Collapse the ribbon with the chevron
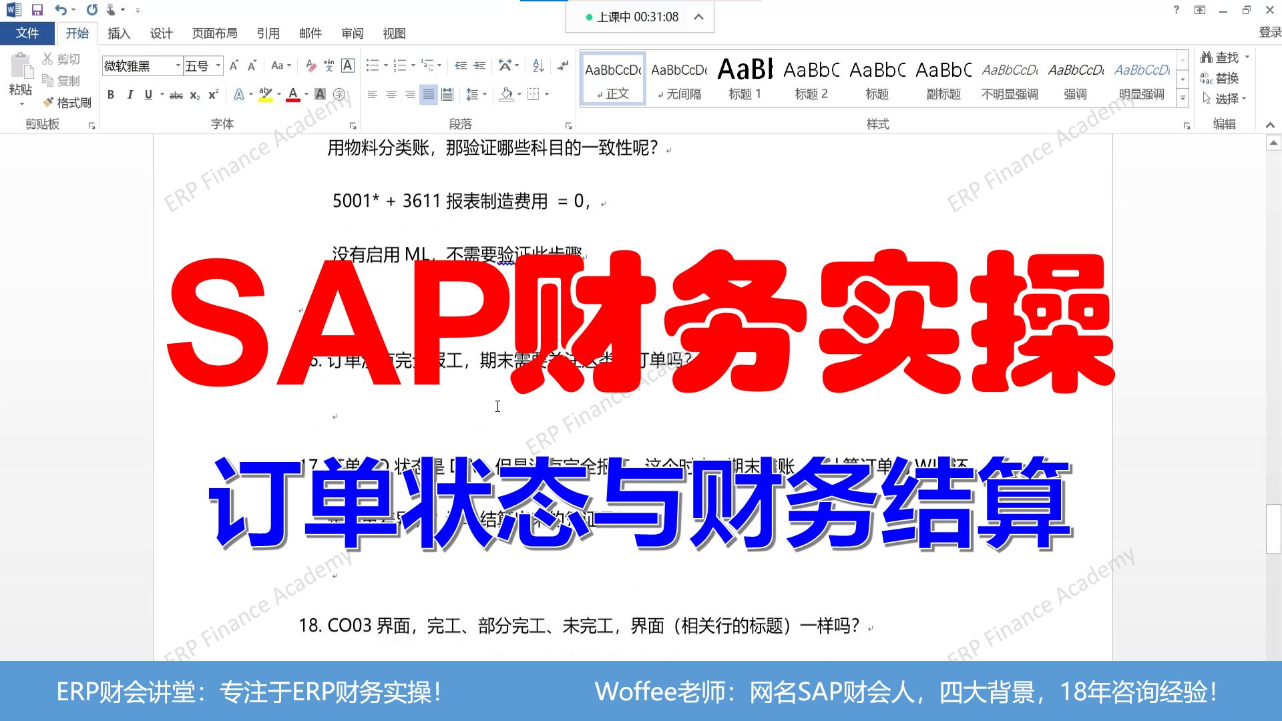The image size is (1282, 721). click(x=1270, y=125)
